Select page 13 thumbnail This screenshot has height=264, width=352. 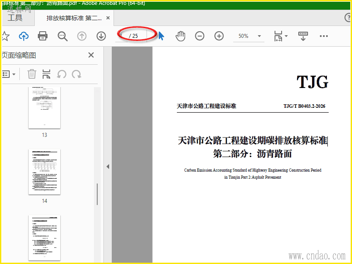[x=44, y=108]
